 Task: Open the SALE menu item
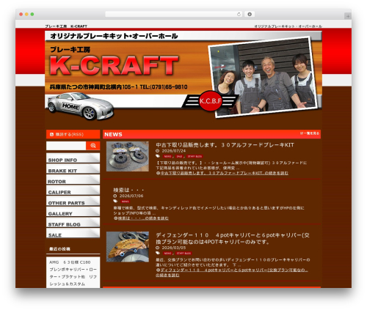[73, 233]
